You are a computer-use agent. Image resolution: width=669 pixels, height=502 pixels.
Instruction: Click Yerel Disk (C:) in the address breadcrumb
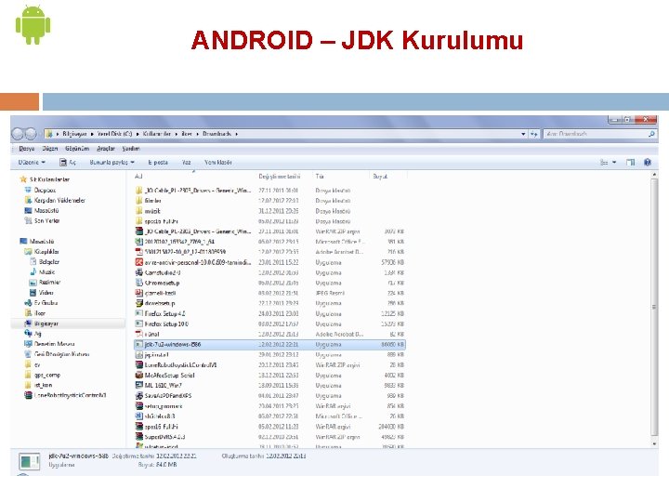coord(115,134)
